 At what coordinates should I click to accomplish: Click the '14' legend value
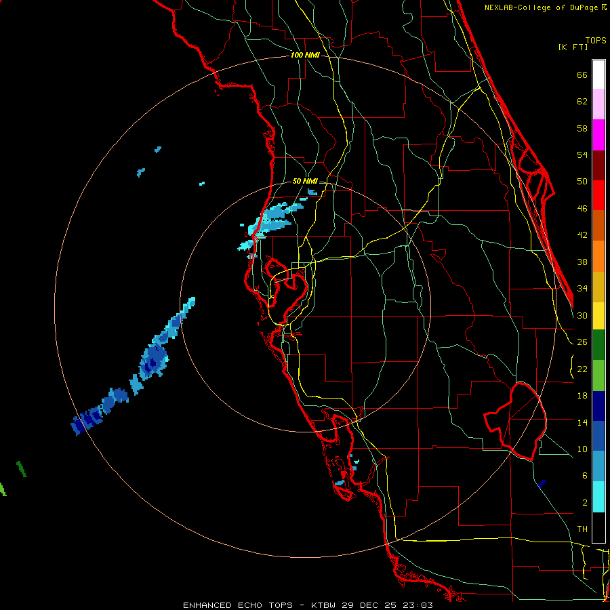[x=582, y=422]
